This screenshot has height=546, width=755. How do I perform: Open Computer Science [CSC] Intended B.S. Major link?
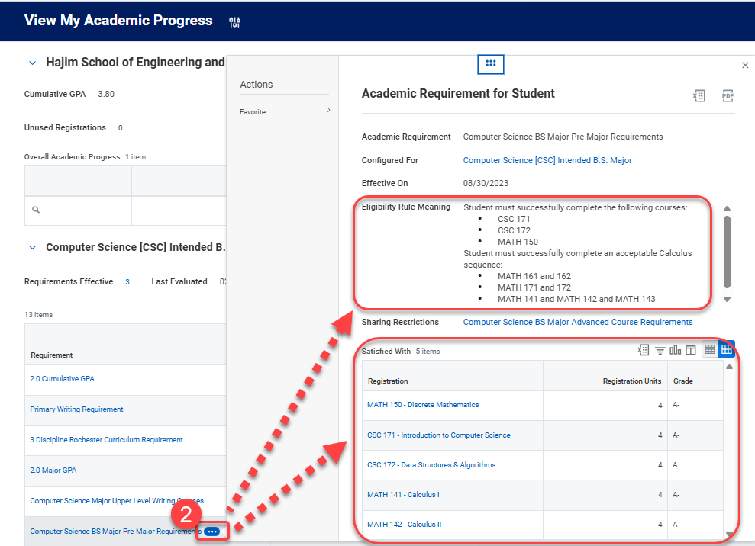coord(547,160)
